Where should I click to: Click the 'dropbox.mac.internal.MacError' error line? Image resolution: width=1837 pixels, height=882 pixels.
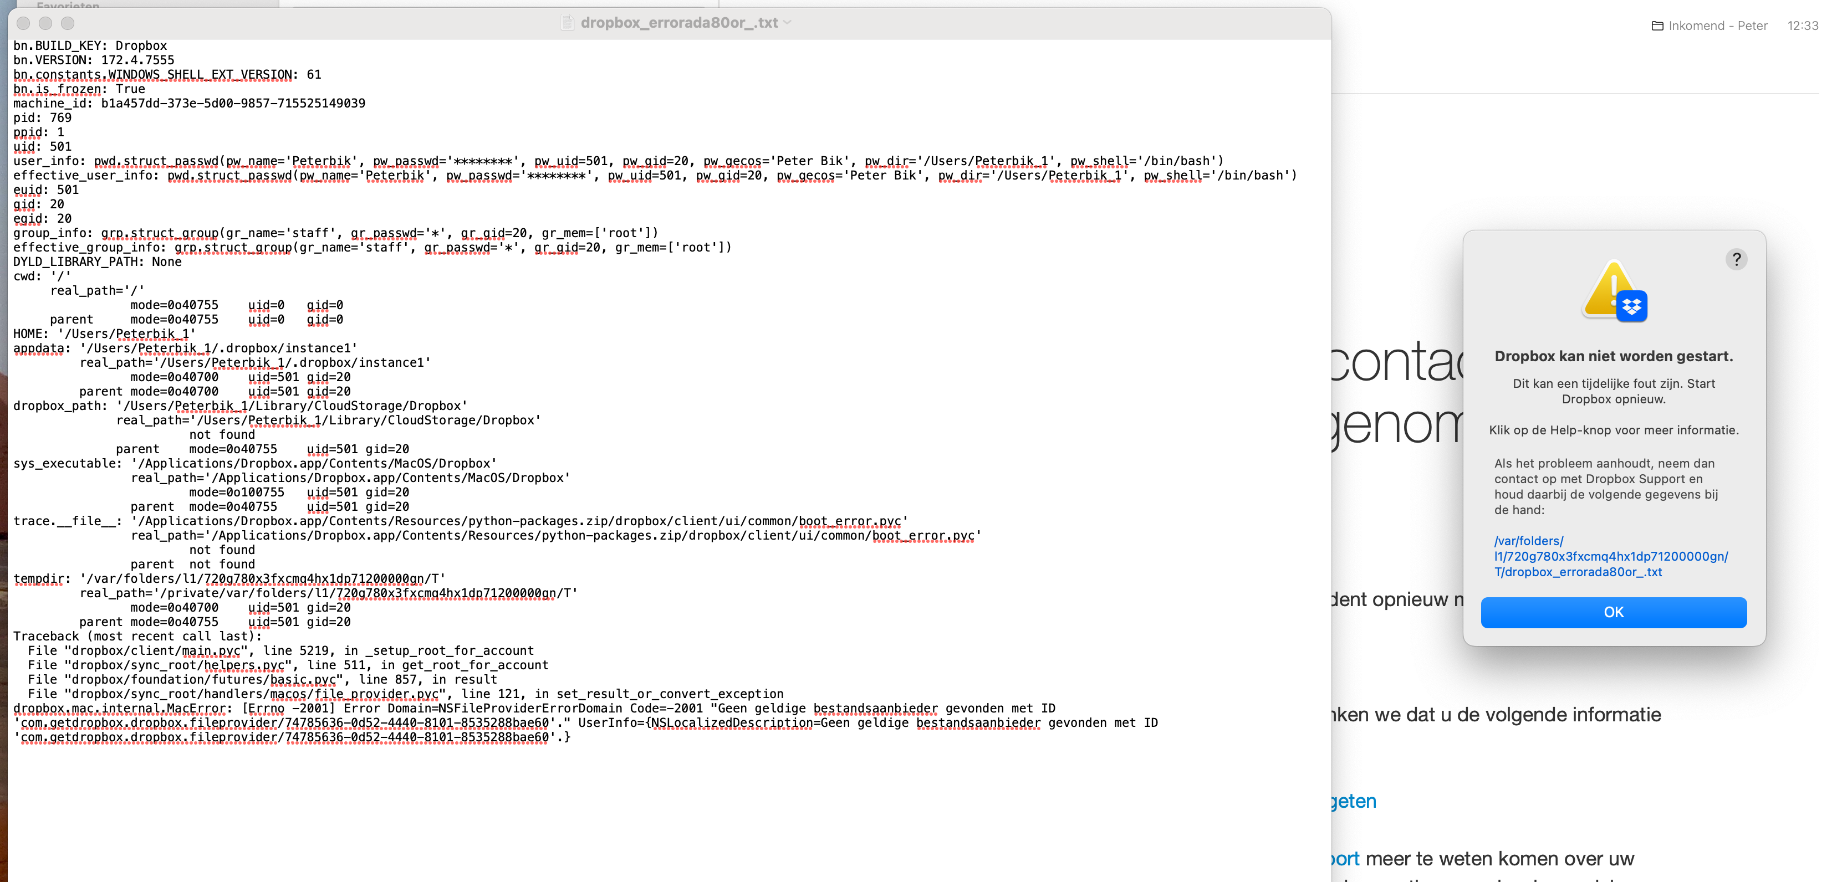[x=534, y=708]
